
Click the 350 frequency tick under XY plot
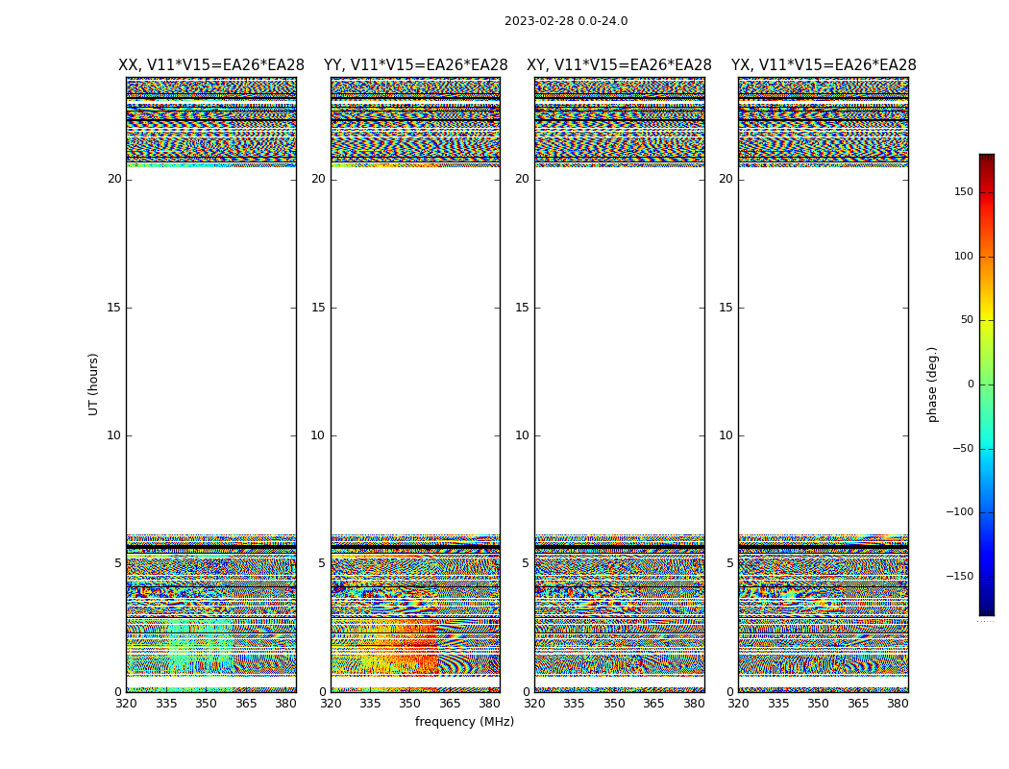614,704
